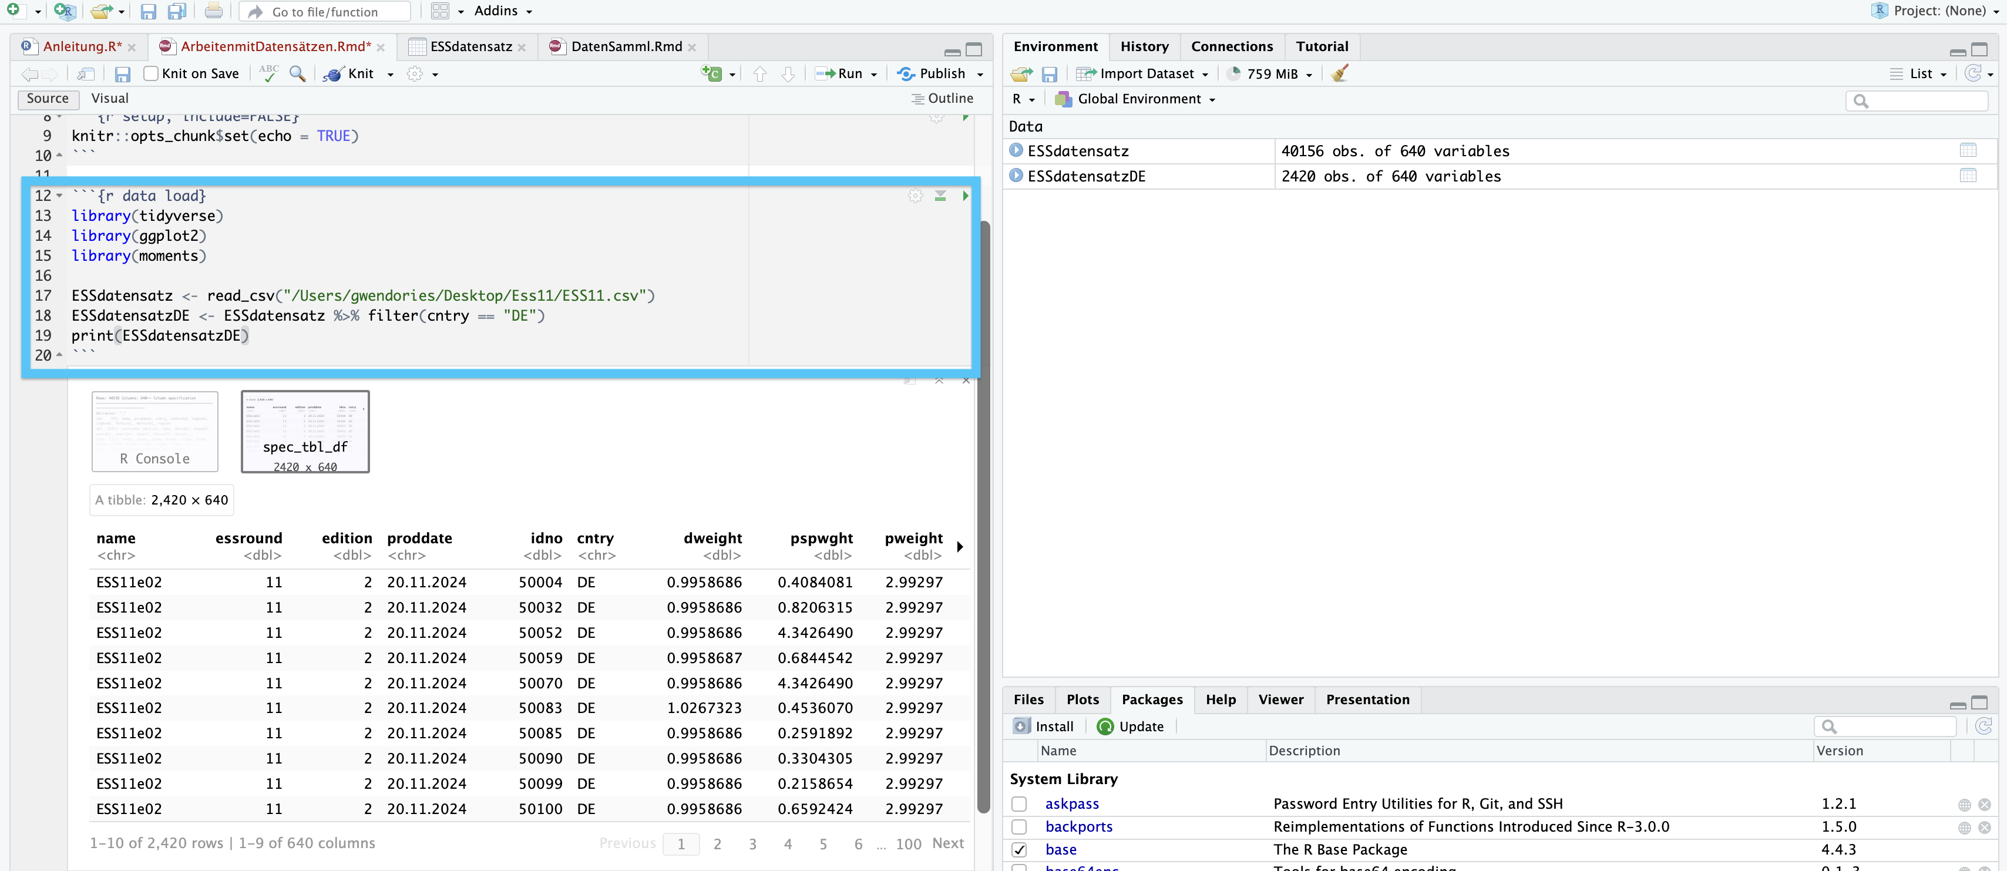Open Run options dropdown arrow
This screenshot has height=871, width=2007.
[873, 74]
